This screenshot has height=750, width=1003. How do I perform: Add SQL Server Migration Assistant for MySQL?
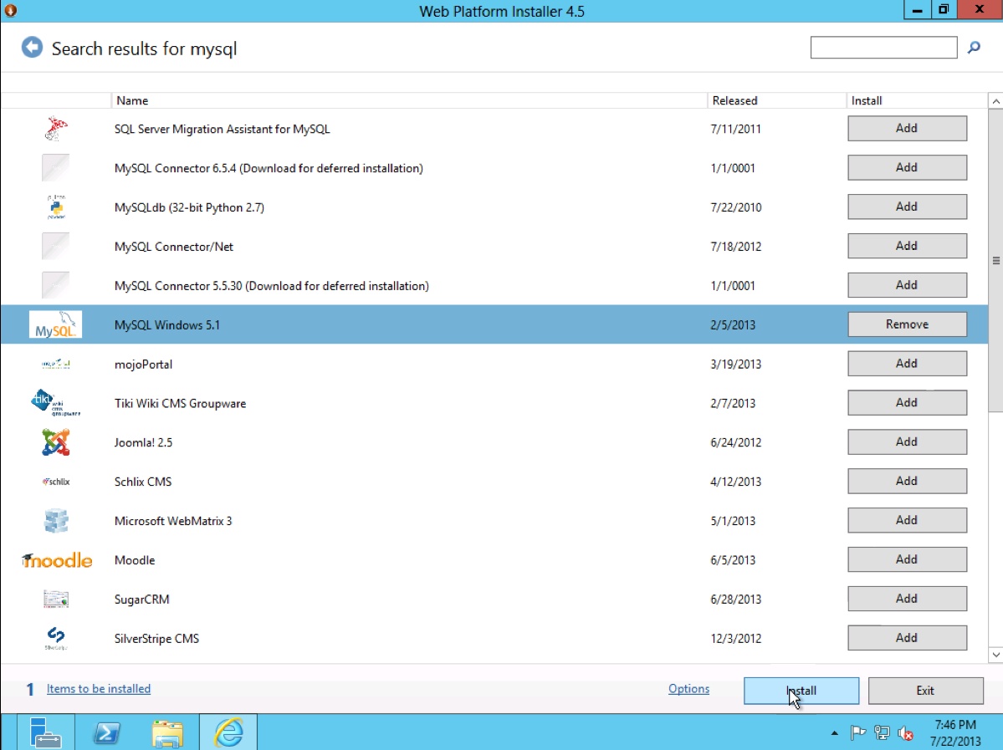point(907,129)
